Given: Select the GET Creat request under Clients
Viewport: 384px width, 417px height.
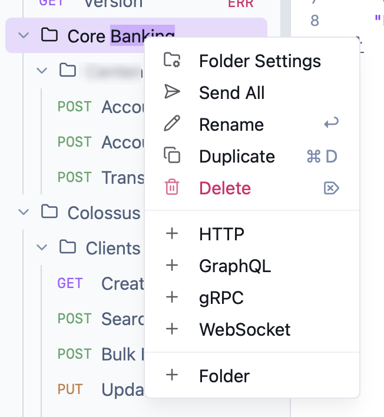Looking at the screenshot, I should pyautogui.click(x=101, y=283).
